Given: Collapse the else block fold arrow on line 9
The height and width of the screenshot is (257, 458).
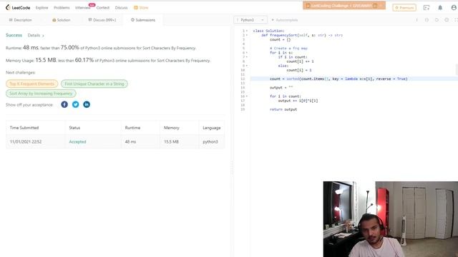Looking at the screenshot, I should point(247,66).
